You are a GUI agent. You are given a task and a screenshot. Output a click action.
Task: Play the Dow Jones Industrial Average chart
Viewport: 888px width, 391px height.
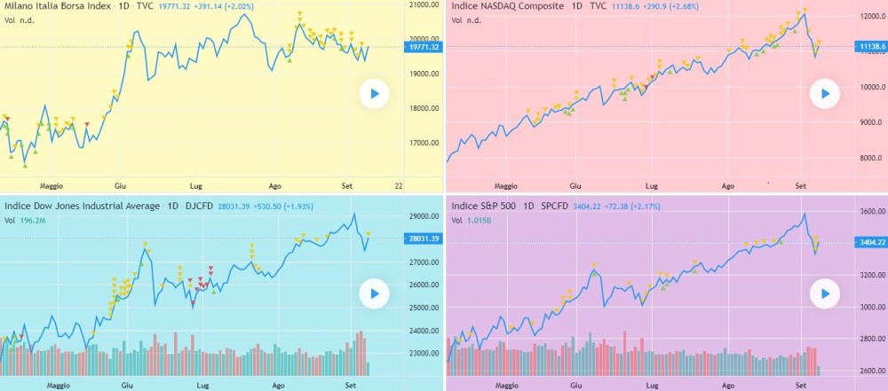coord(374,293)
